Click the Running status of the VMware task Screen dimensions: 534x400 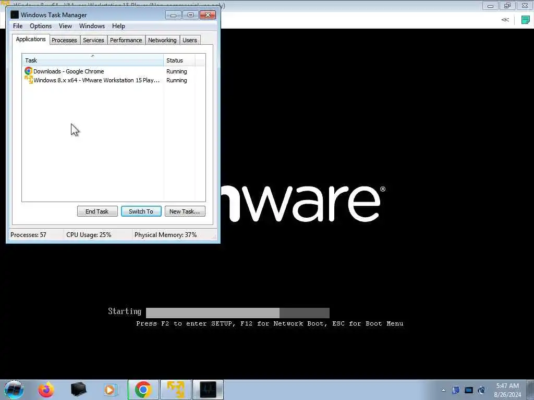[176, 80]
